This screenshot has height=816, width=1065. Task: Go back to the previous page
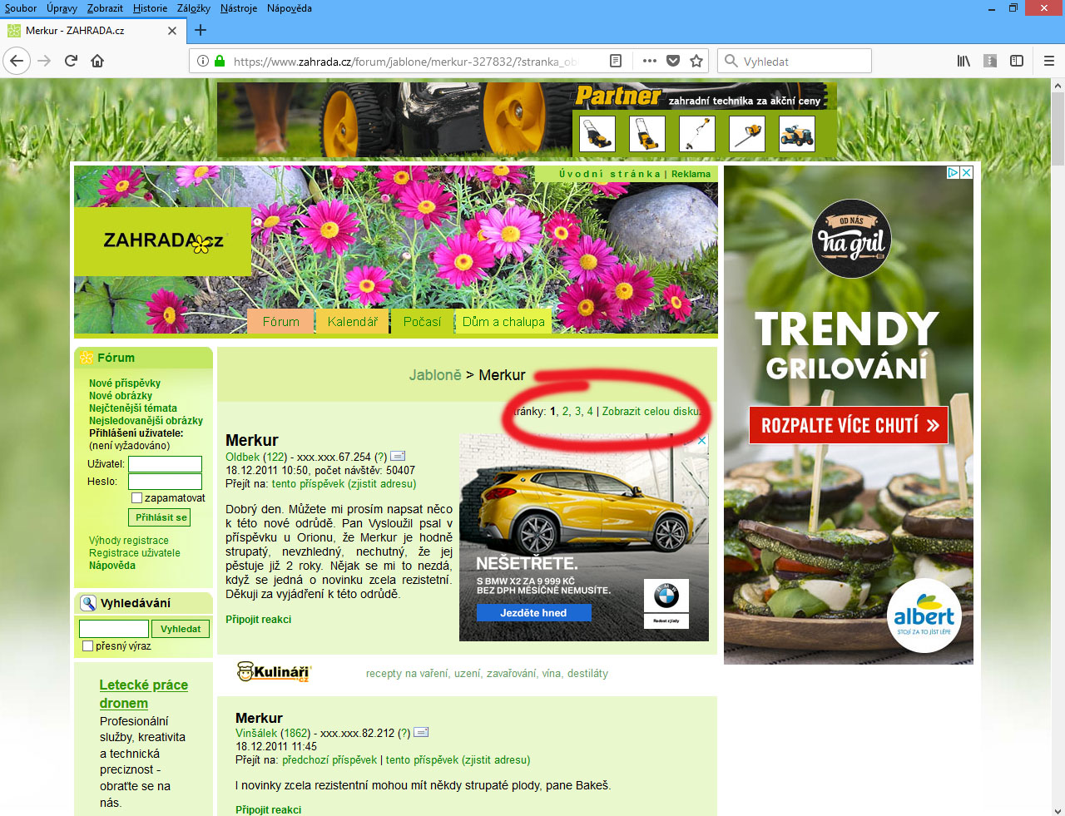coord(17,61)
